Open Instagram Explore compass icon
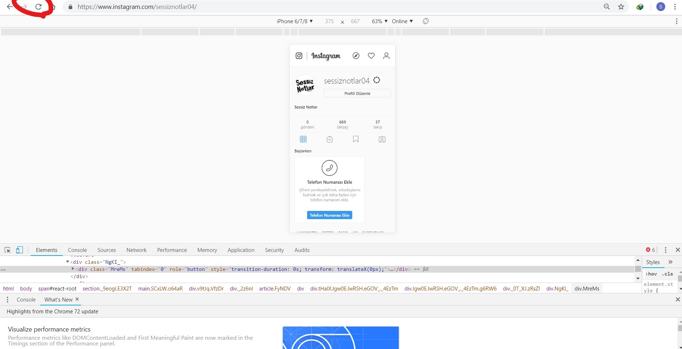Image resolution: width=682 pixels, height=349 pixels. pos(356,56)
